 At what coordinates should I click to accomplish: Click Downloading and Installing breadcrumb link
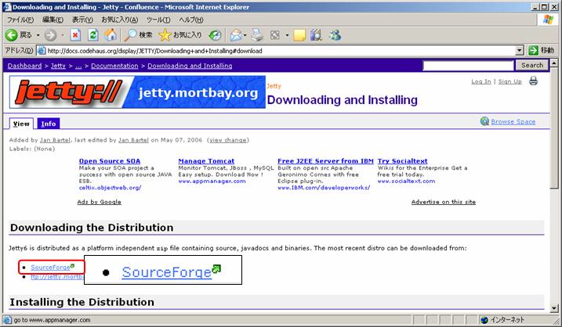[190, 66]
